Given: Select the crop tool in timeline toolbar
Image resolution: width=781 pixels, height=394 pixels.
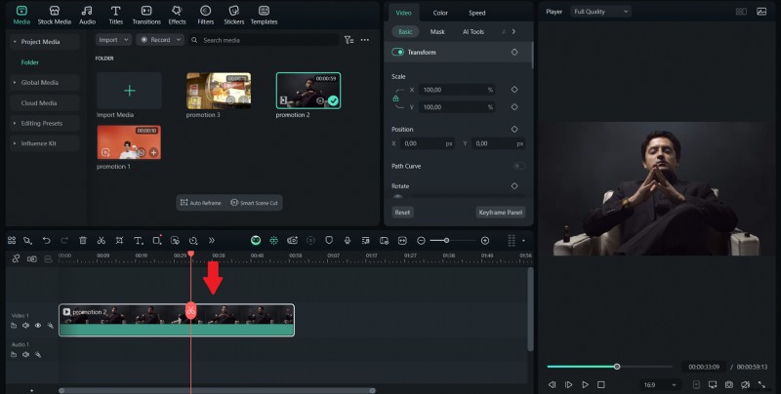Looking at the screenshot, I should pyautogui.click(x=119, y=240).
